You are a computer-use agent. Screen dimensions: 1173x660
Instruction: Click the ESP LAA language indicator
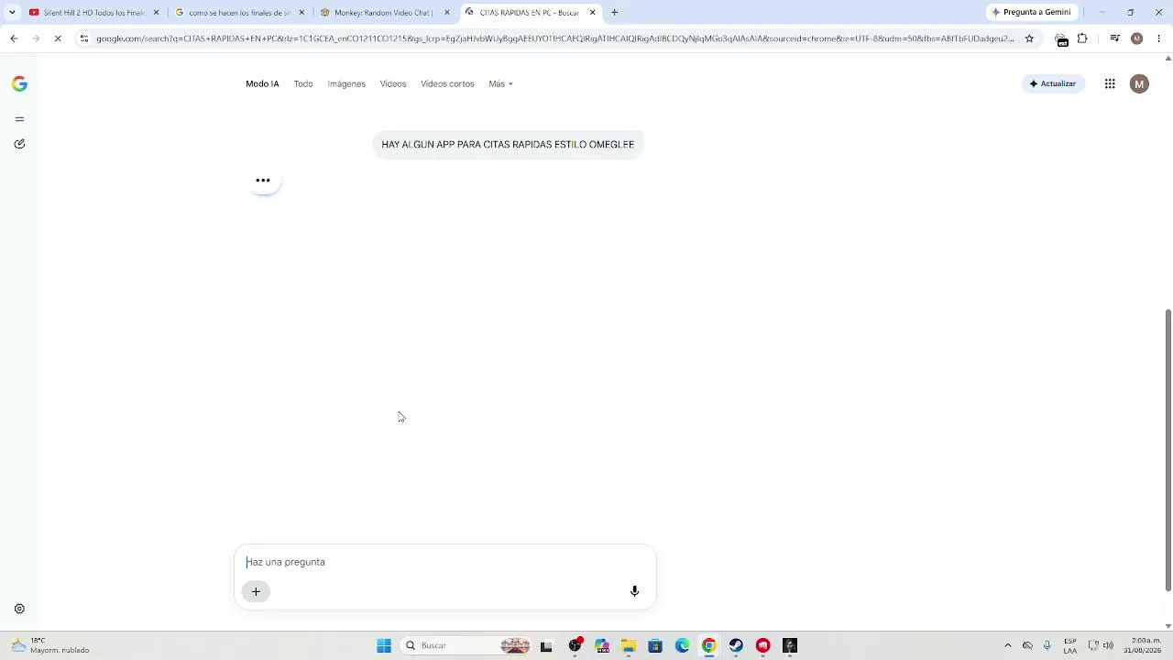pos(1069,646)
